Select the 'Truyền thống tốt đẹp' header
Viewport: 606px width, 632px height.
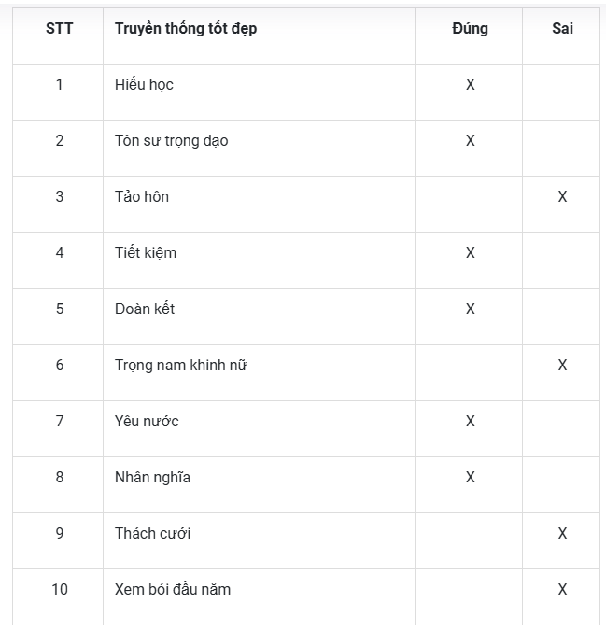(186, 29)
